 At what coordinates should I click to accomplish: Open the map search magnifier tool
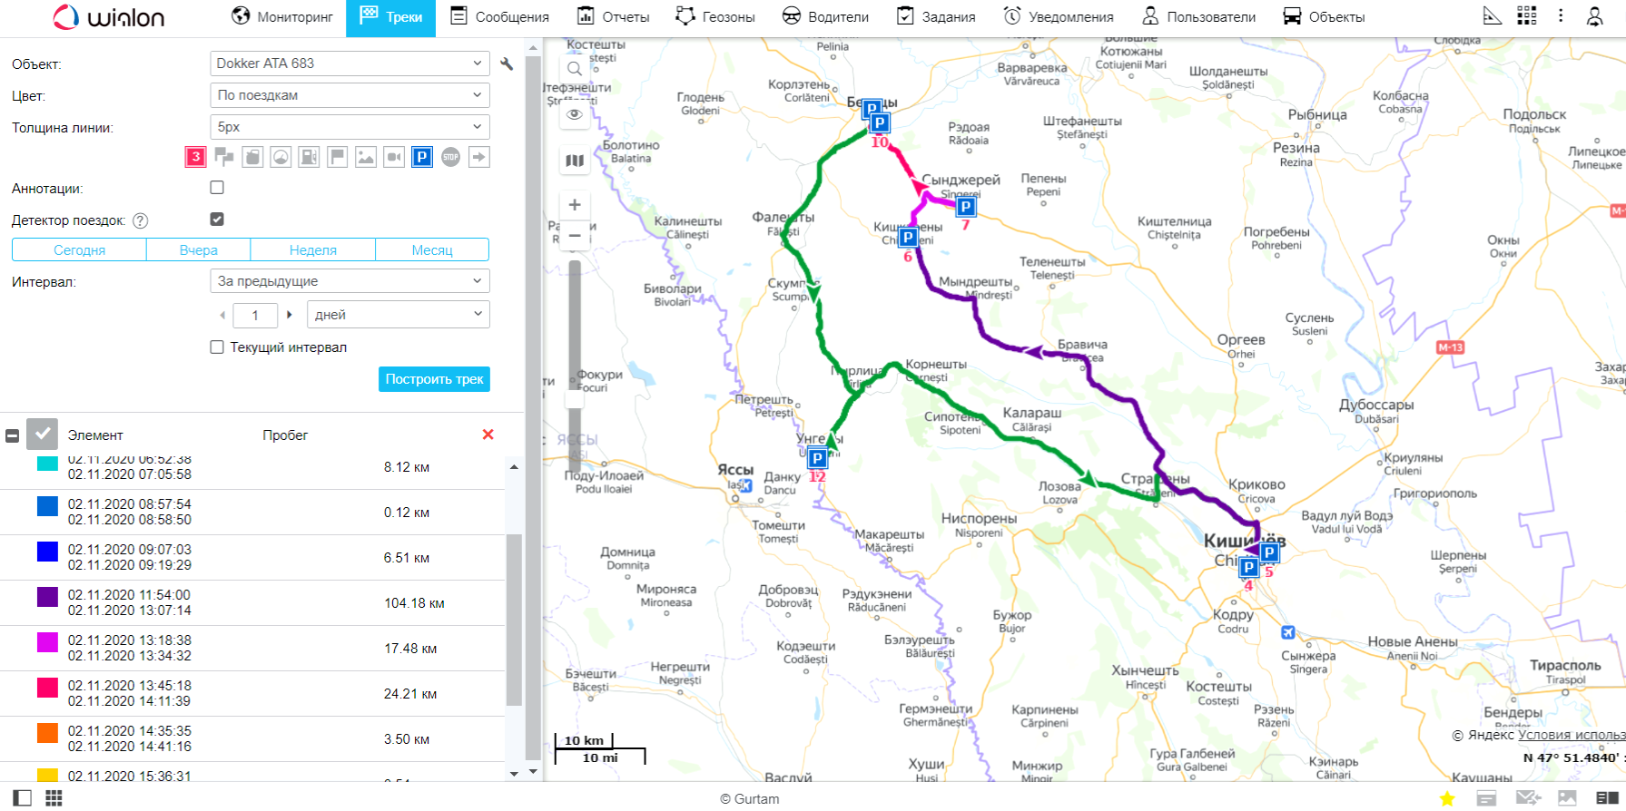point(575,69)
